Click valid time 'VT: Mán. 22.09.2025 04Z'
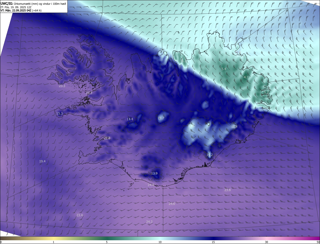 (16, 11)
